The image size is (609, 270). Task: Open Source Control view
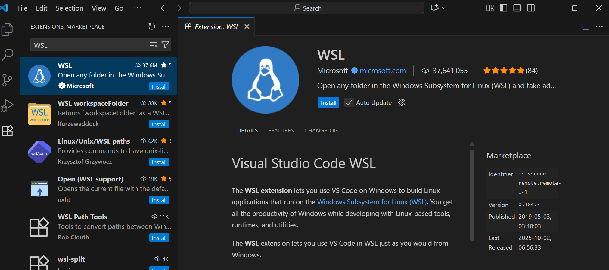pyautogui.click(x=7, y=80)
